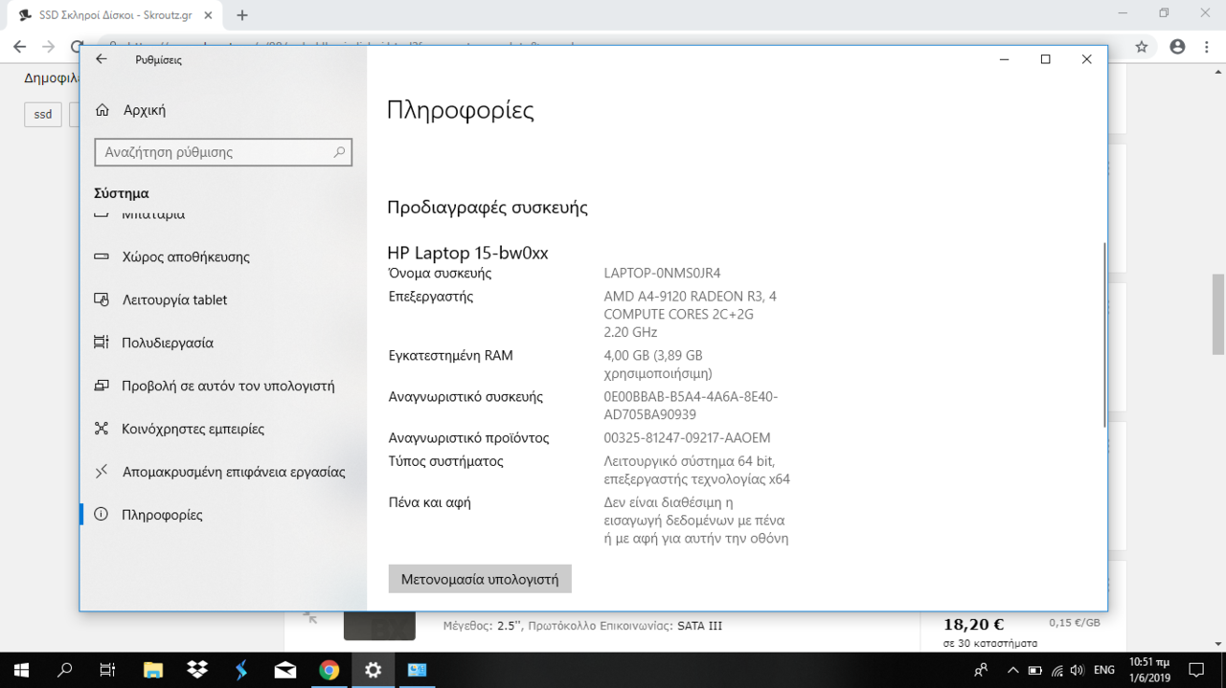This screenshot has height=688, width=1226.
Task: Open the People icon in system tray
Action: click(x=981, y=670)
